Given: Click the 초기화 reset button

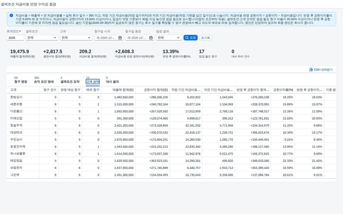Looking at the screenshot, I should coord(206,38).
